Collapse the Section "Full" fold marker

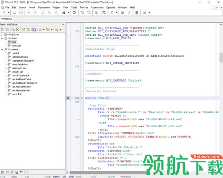[82, 98]
